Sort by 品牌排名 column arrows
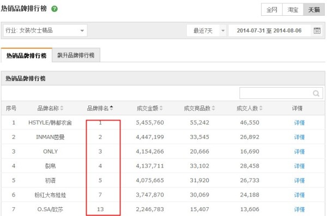327x216 pixels. click(111, 108)
